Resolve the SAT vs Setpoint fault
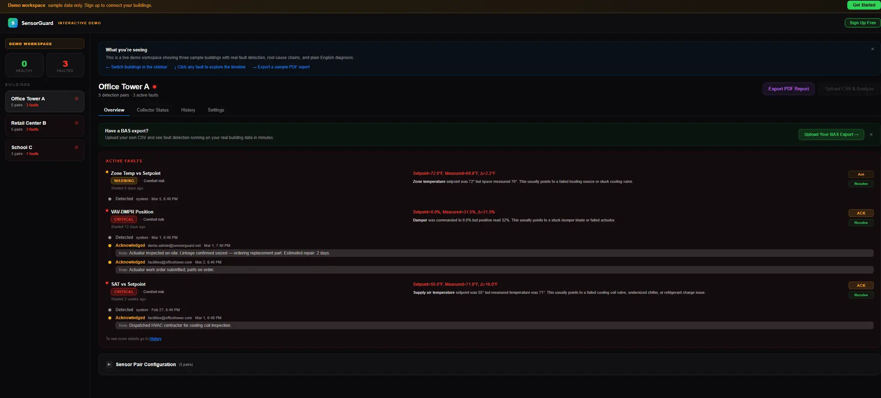 [x=861, y=295]
